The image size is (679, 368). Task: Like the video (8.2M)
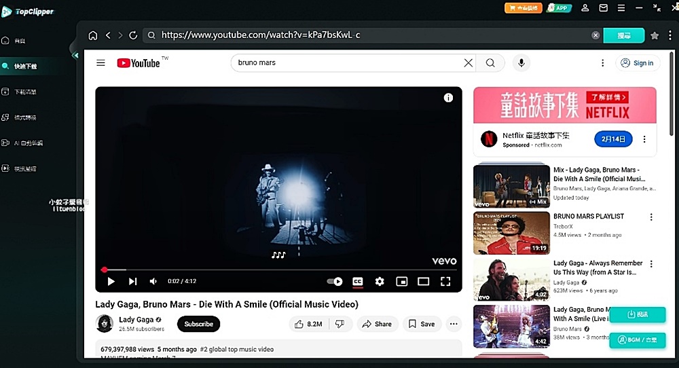click(309, 324)
